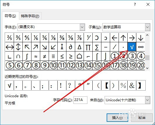Image resolution: width=155 pixels, height=125 pixels.
Task: Click the 字符代码 221A field
Action: [x=80, y=100]
